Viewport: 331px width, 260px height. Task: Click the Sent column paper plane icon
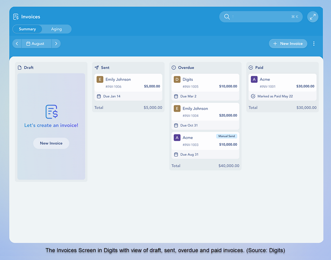tap(97, 67)
